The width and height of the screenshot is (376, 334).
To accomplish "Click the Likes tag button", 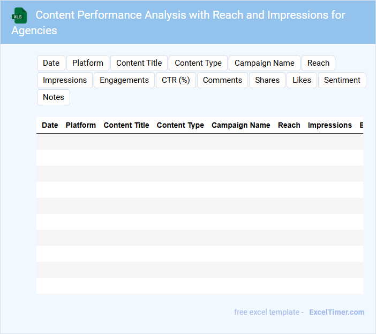I will tap(302, 80).
